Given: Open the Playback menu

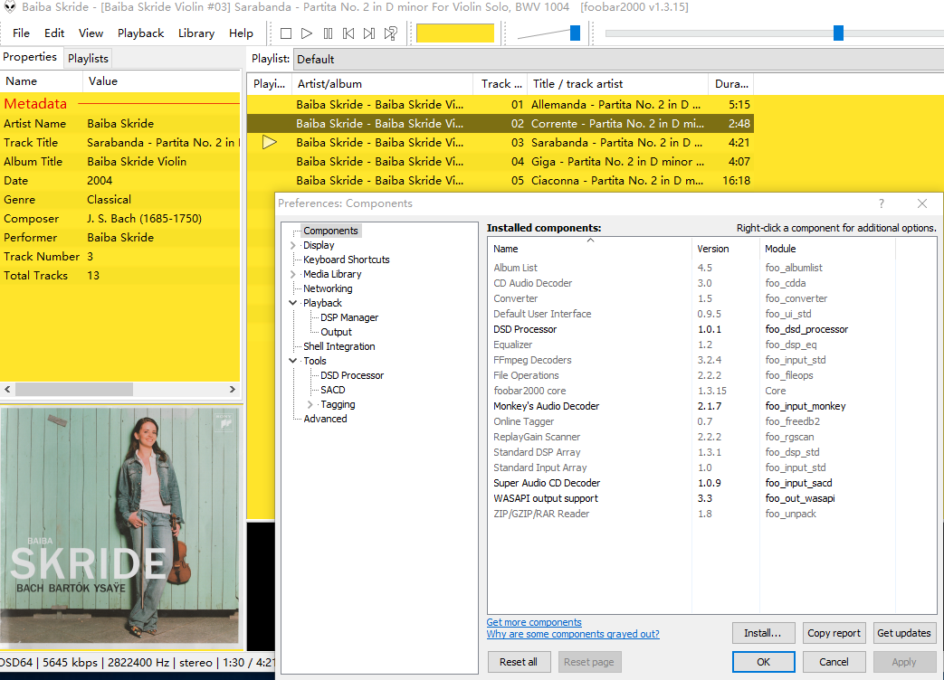Looking at the screenshot, I should point(140,33).
